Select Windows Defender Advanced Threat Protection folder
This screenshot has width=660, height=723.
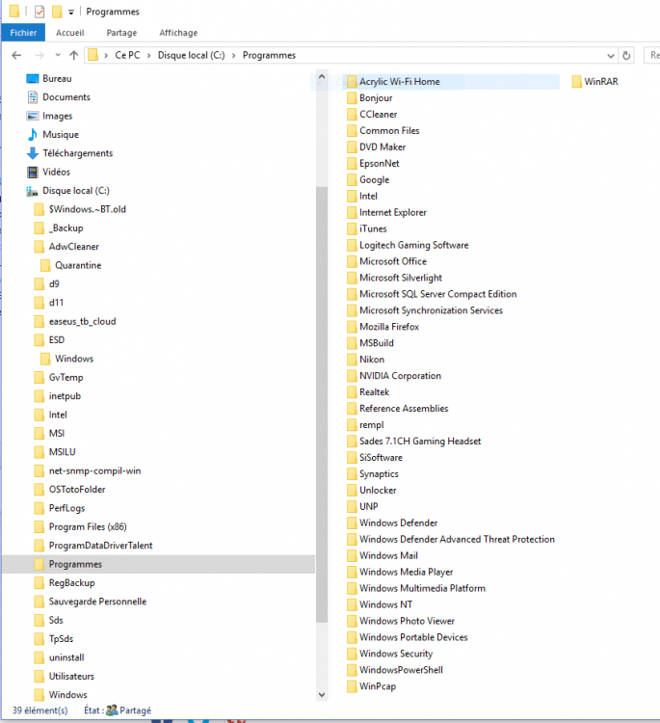click(x=457, y=540)
